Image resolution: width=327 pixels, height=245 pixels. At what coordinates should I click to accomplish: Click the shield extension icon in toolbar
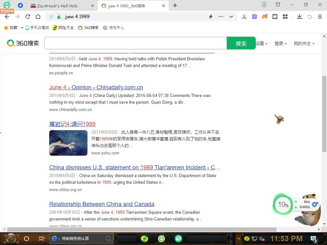275,17
